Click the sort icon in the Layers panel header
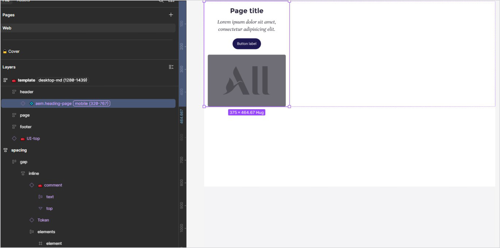500x248 pixels. [x=171, y=67]
